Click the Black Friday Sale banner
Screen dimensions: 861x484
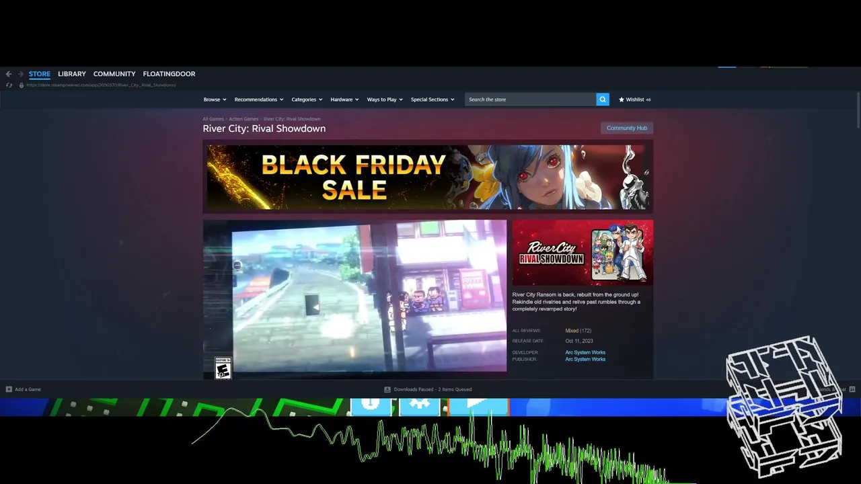click(428, 177)
